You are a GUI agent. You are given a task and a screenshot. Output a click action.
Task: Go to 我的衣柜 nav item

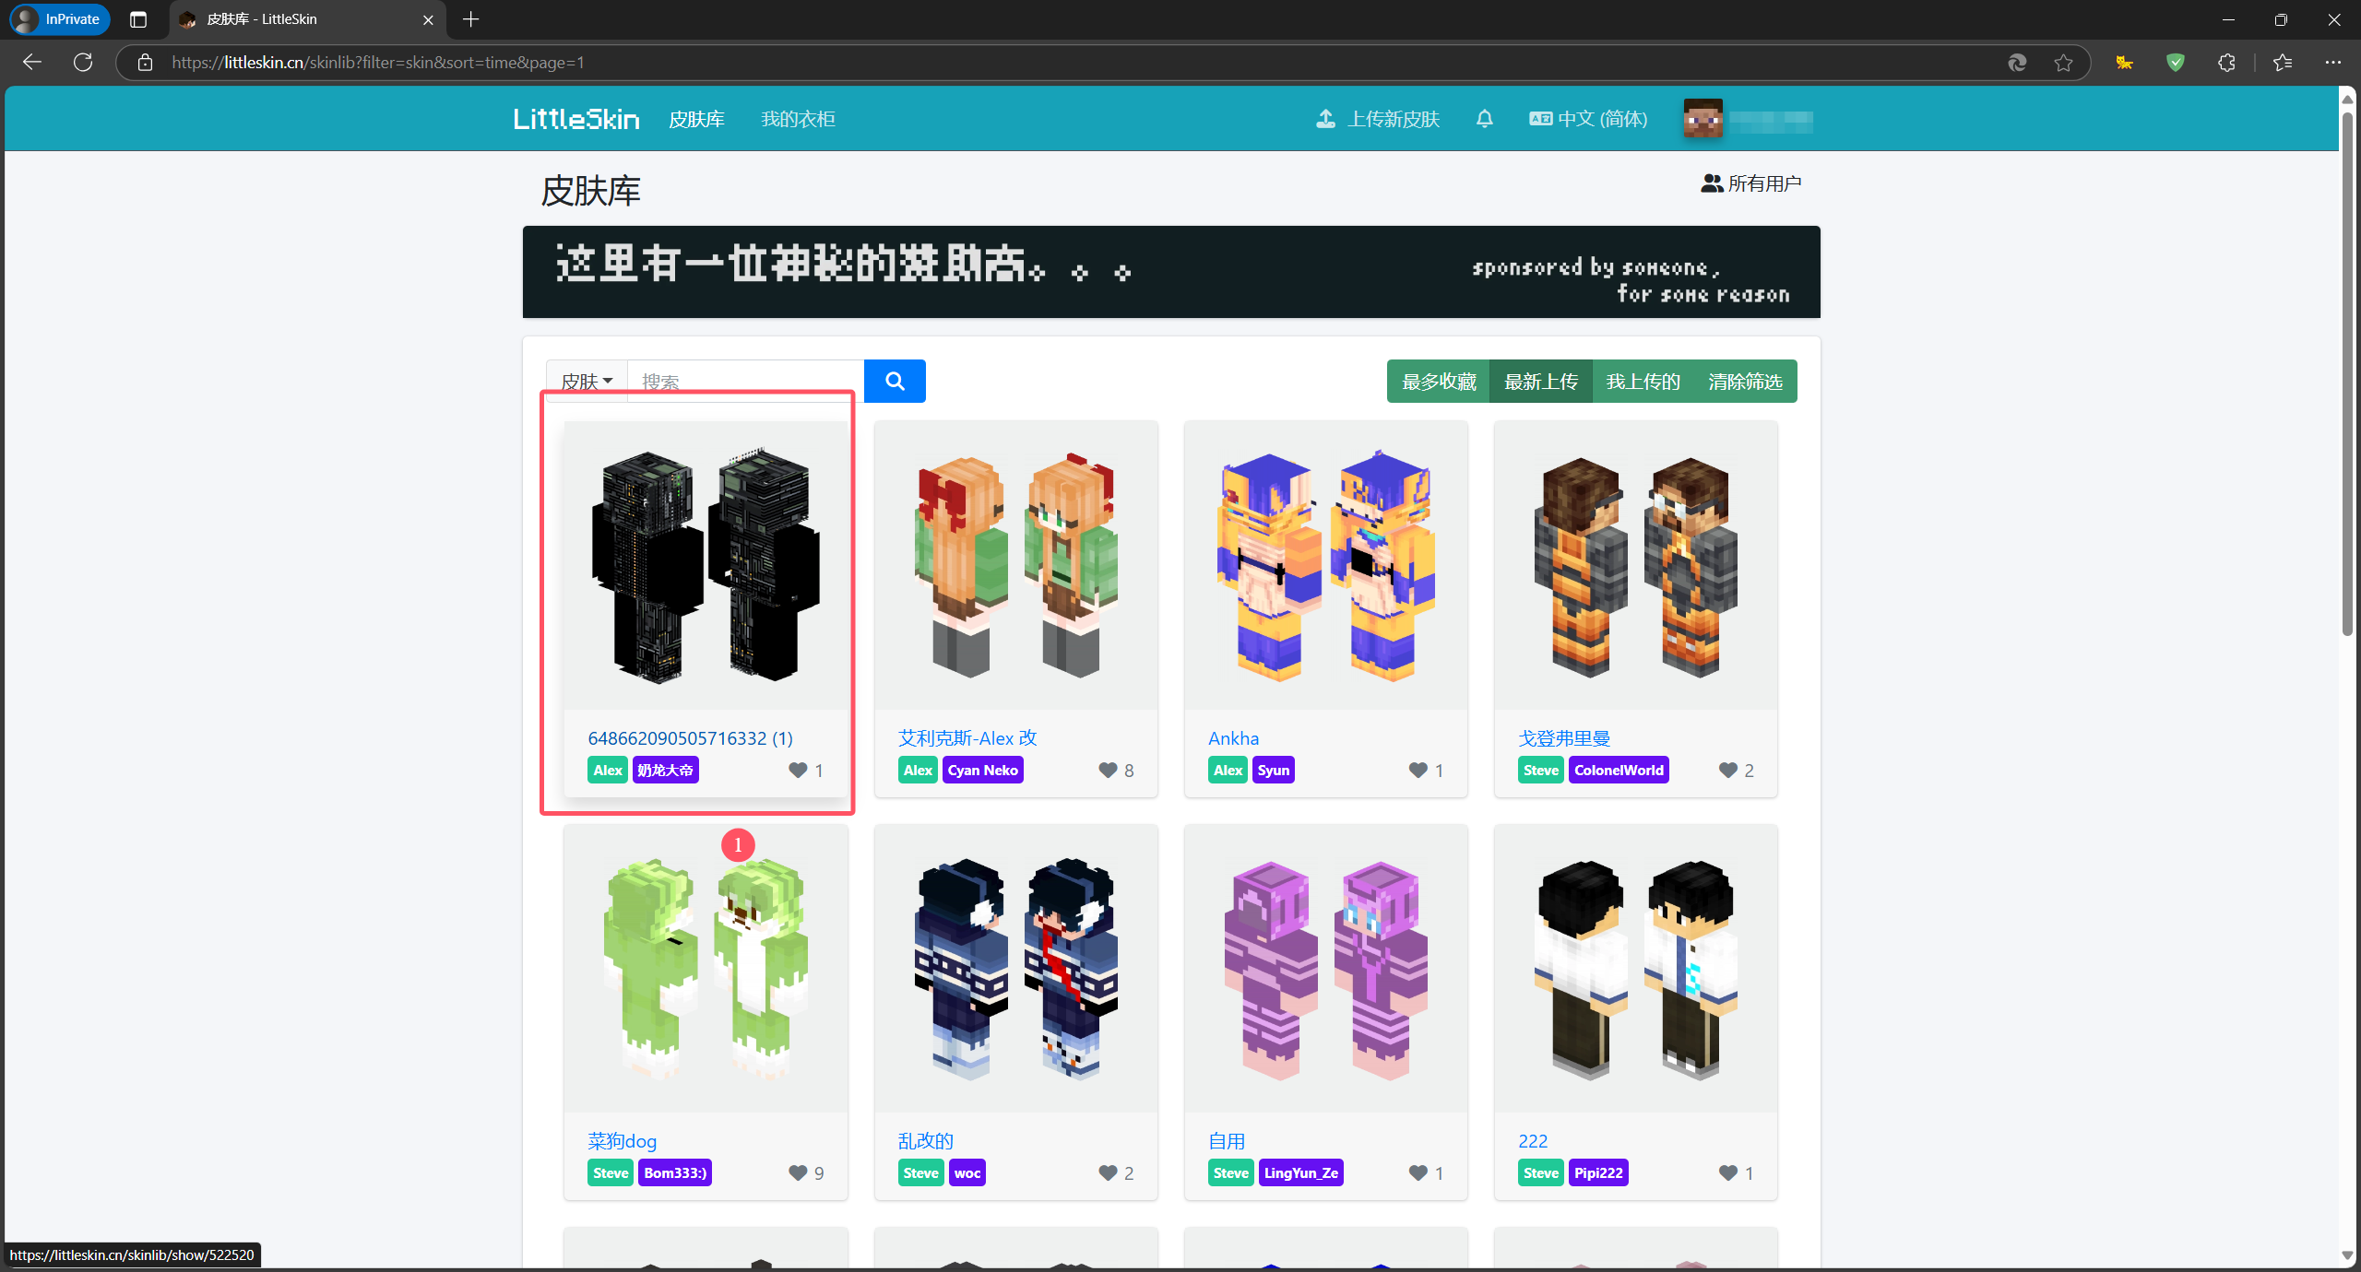pyautogui.click(x=798, y=119)
